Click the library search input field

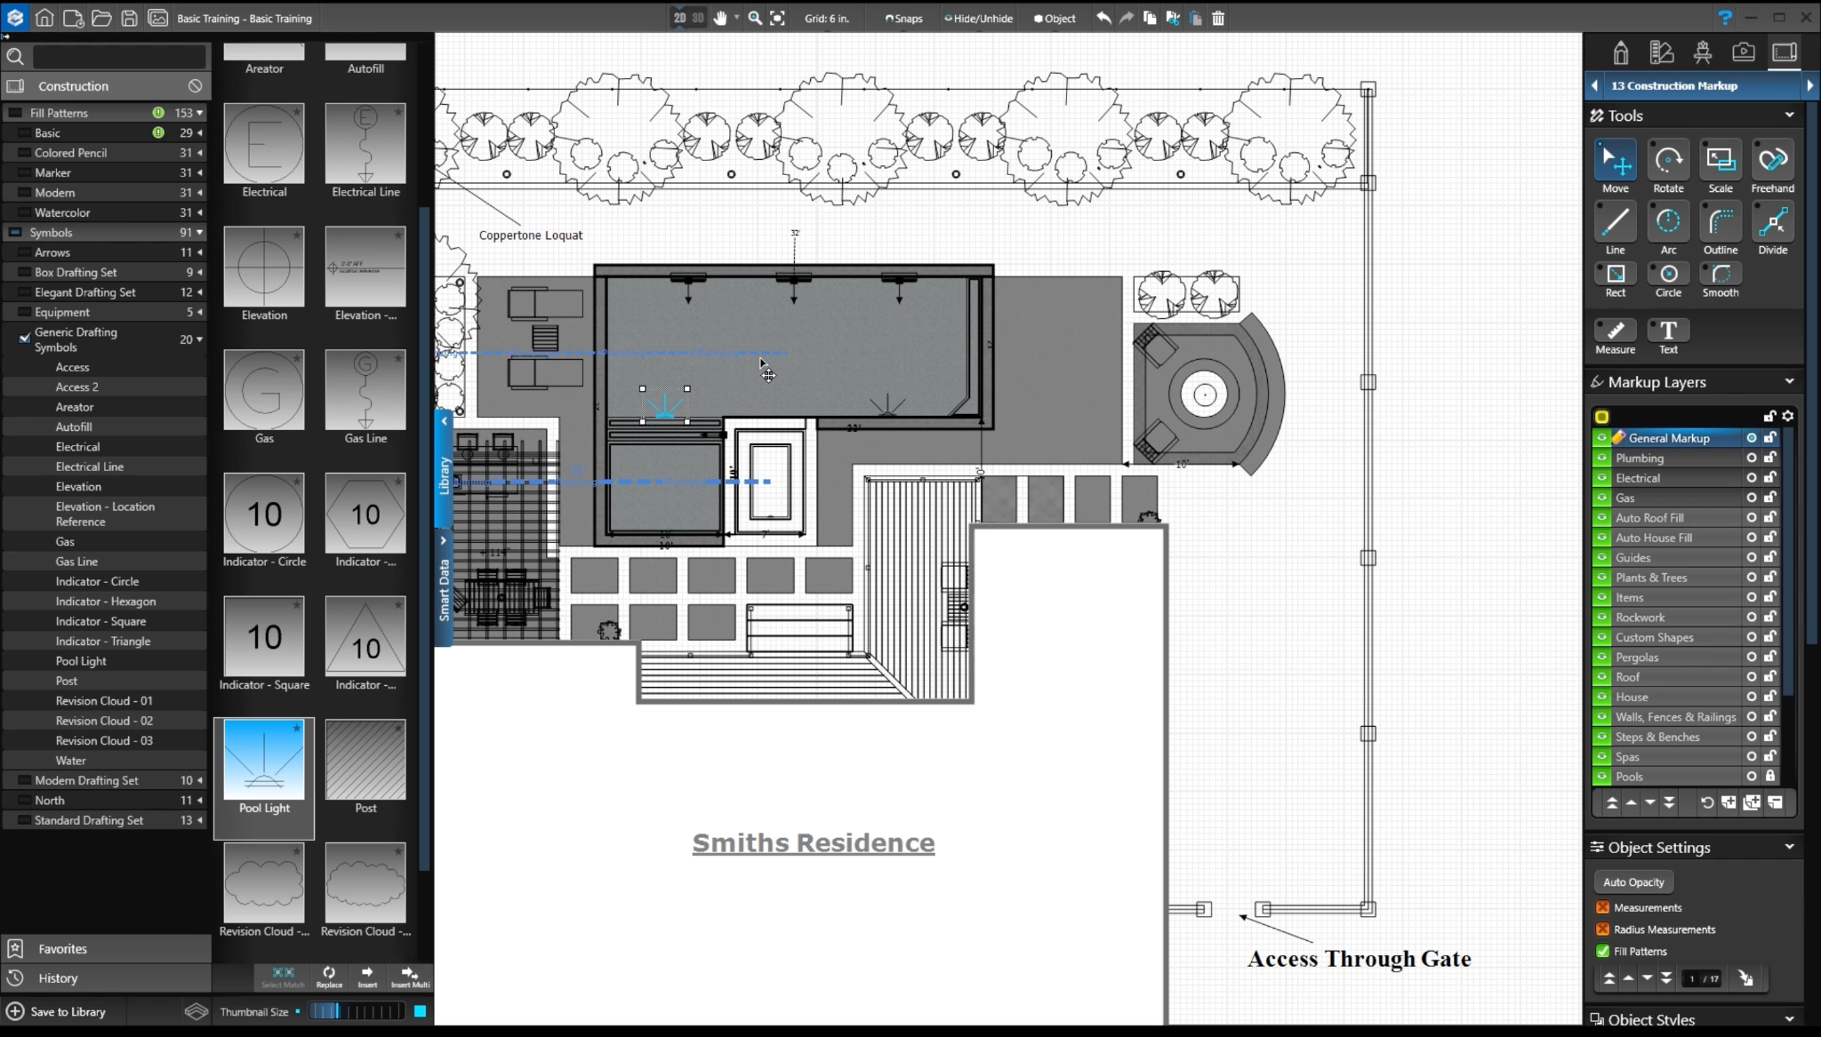click(x=119, y=57)
